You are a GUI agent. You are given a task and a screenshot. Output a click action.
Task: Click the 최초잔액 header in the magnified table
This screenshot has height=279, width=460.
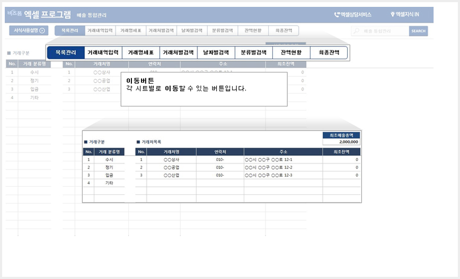(341, 152)
